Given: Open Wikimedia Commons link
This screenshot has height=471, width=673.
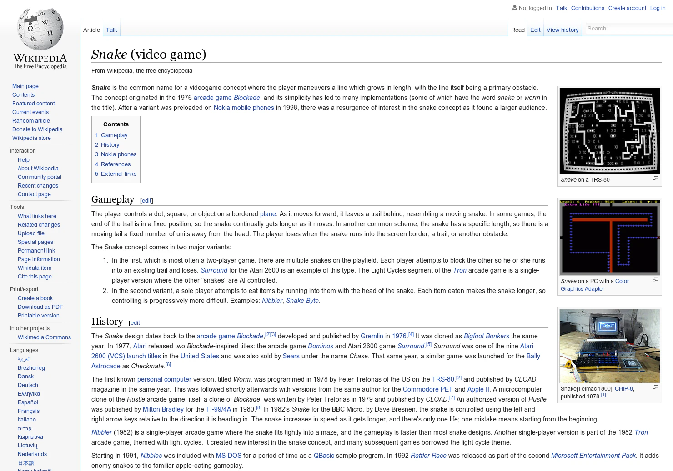Looking at the screenshot, I should [x=44, y=337].
